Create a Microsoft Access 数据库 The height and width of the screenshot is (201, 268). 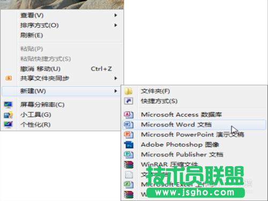194,115
